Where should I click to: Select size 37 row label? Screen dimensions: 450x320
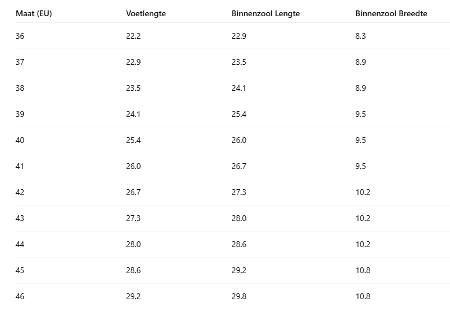point(20,62)
